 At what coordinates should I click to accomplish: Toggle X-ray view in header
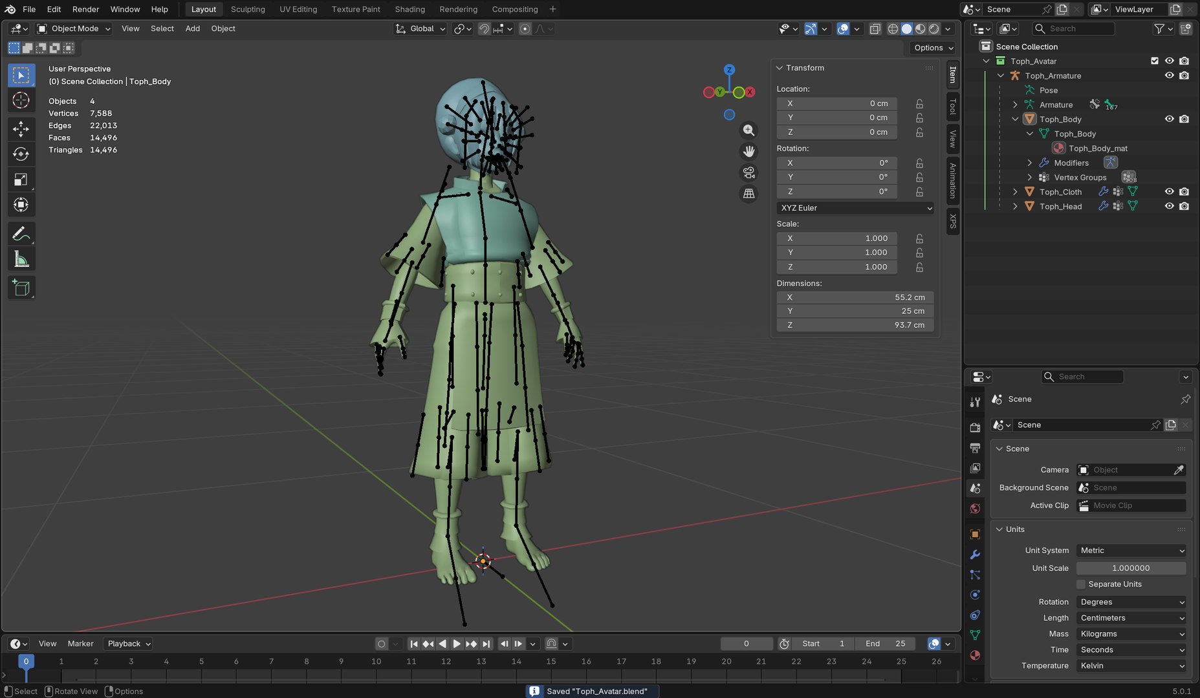click(875, 28)
